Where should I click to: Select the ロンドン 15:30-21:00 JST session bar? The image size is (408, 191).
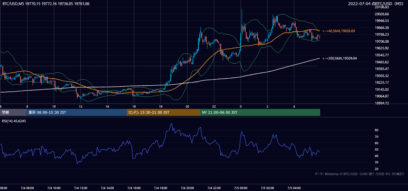(x=163, y=112)
